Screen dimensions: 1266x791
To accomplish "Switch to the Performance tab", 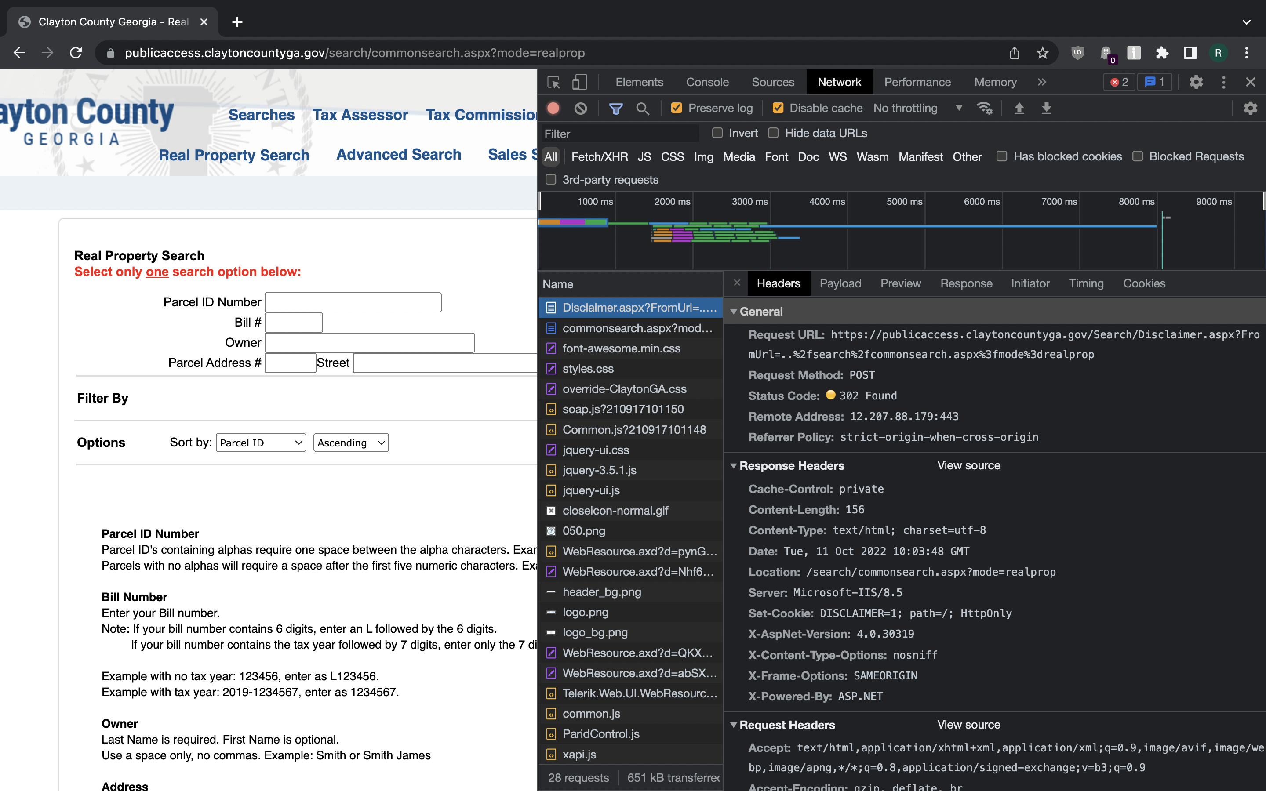I will (x=917, y=82).
